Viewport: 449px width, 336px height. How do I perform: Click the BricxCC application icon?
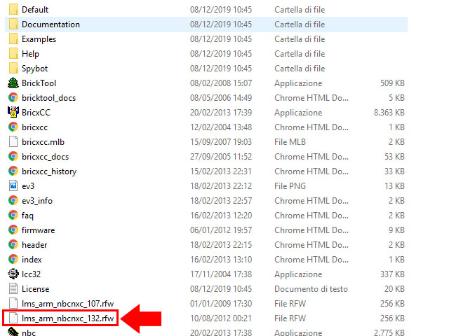point(13,113)
